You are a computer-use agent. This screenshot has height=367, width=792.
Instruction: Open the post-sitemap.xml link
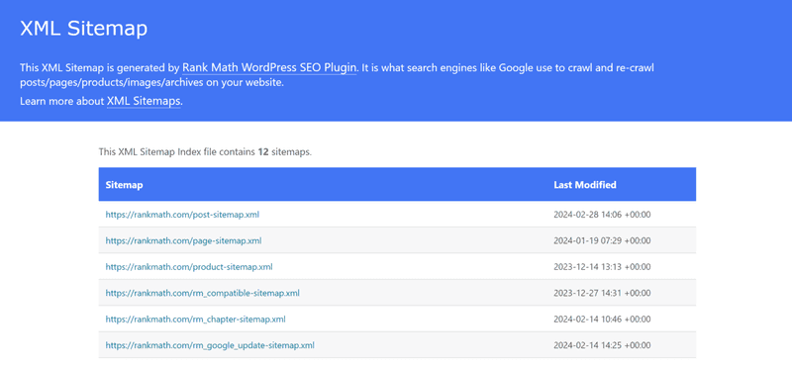(x=182, y=215)
